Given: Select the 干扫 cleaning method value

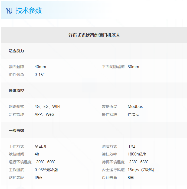Looking at the screenshot, I should (x=131, y=146).
